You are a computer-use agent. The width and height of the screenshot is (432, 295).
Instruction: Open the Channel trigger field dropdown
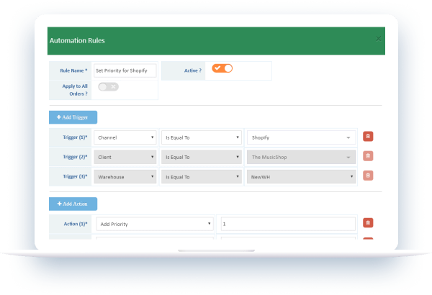(x=125, y=137)
